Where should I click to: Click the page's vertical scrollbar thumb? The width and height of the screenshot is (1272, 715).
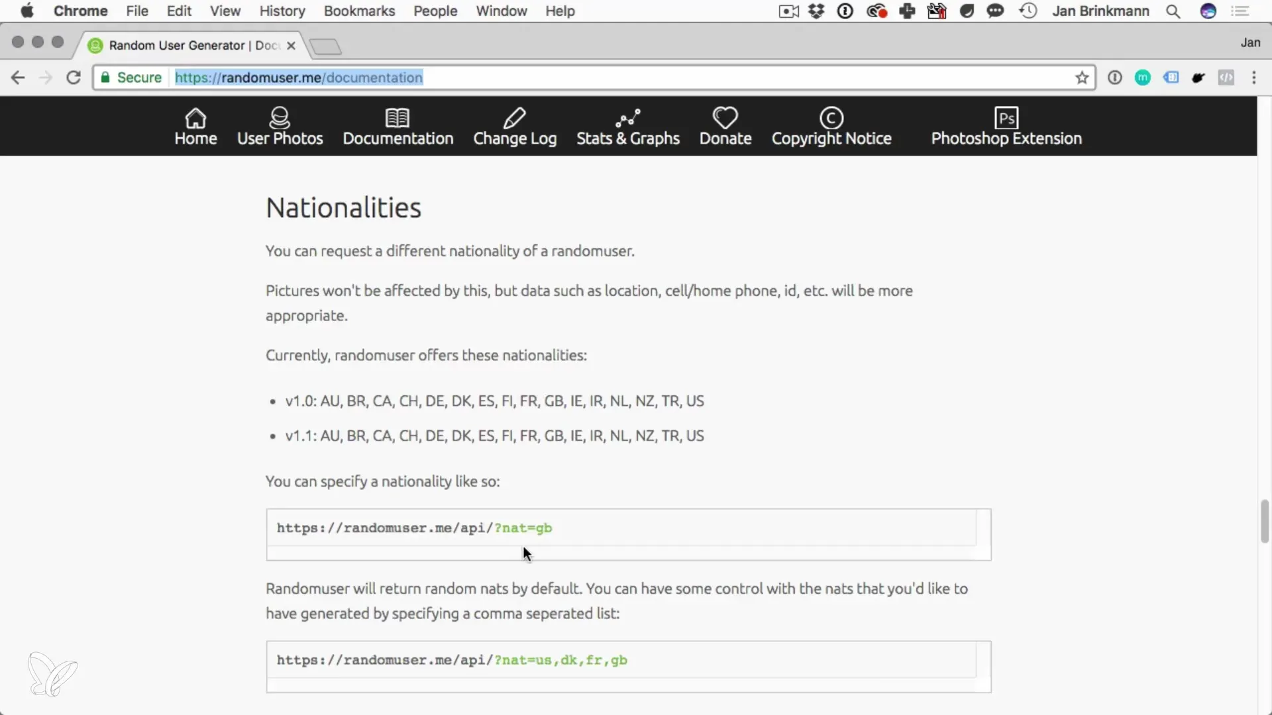point(1264,521)
